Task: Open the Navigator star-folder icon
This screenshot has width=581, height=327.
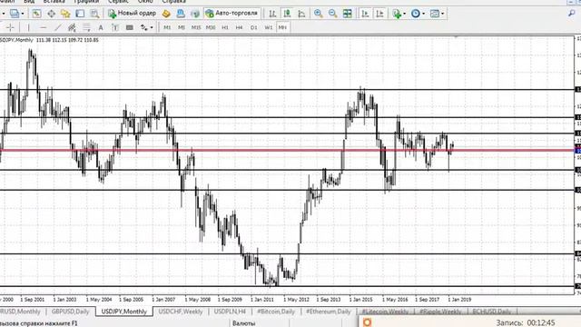Action: coord(65,14)
